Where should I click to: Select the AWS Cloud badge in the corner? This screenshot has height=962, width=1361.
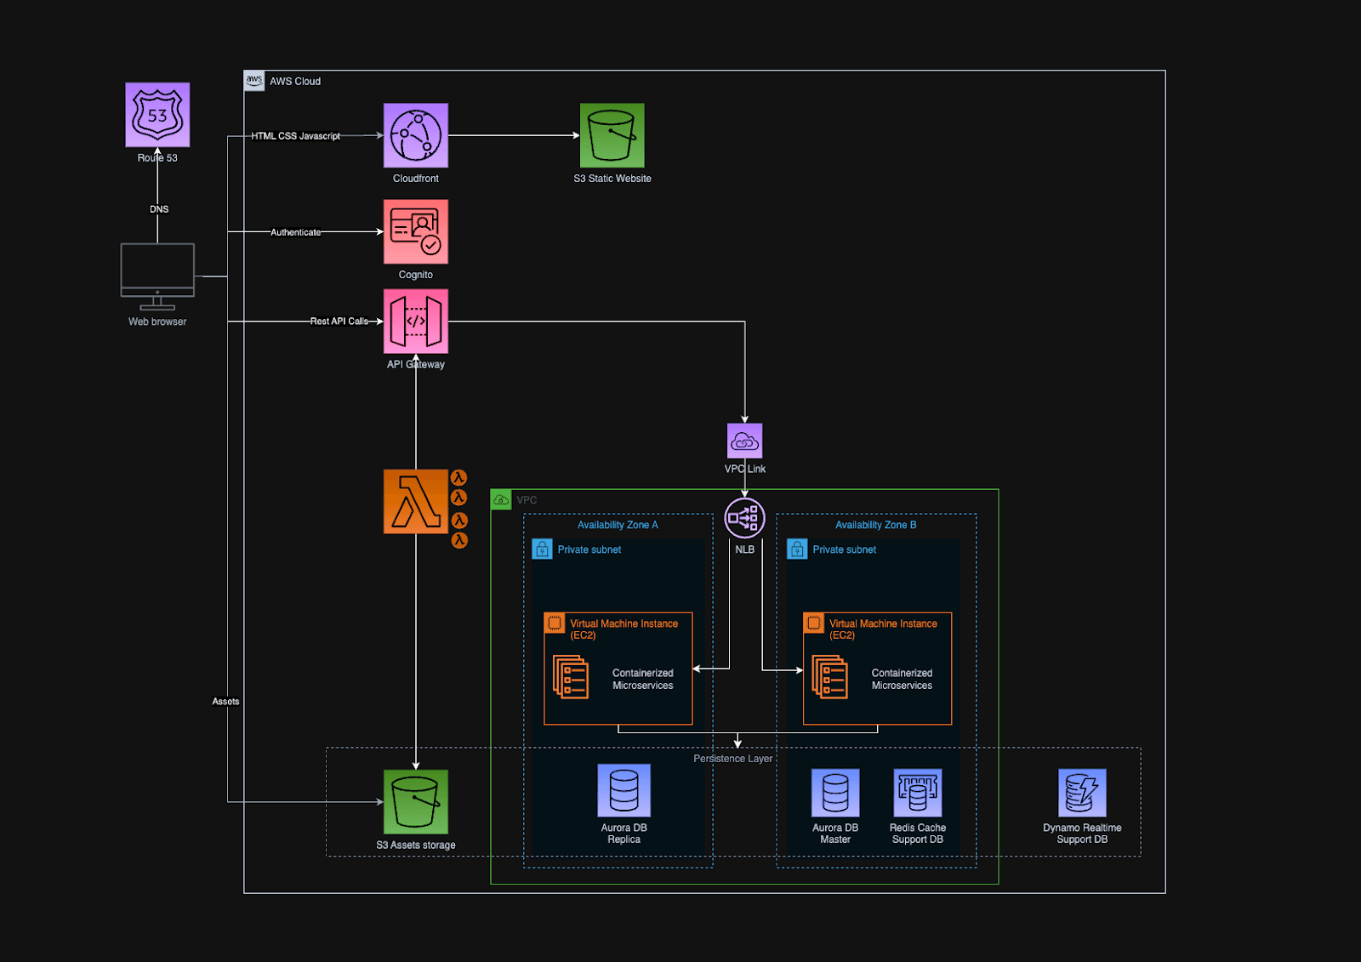point(253,80)
